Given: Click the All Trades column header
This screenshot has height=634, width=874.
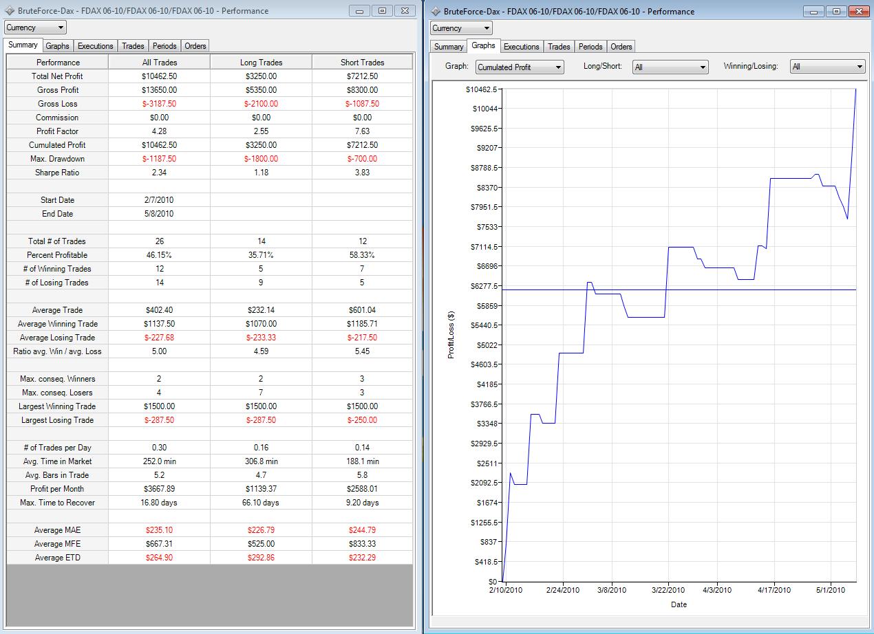Looking at the screenshot, I should point(159,62).
